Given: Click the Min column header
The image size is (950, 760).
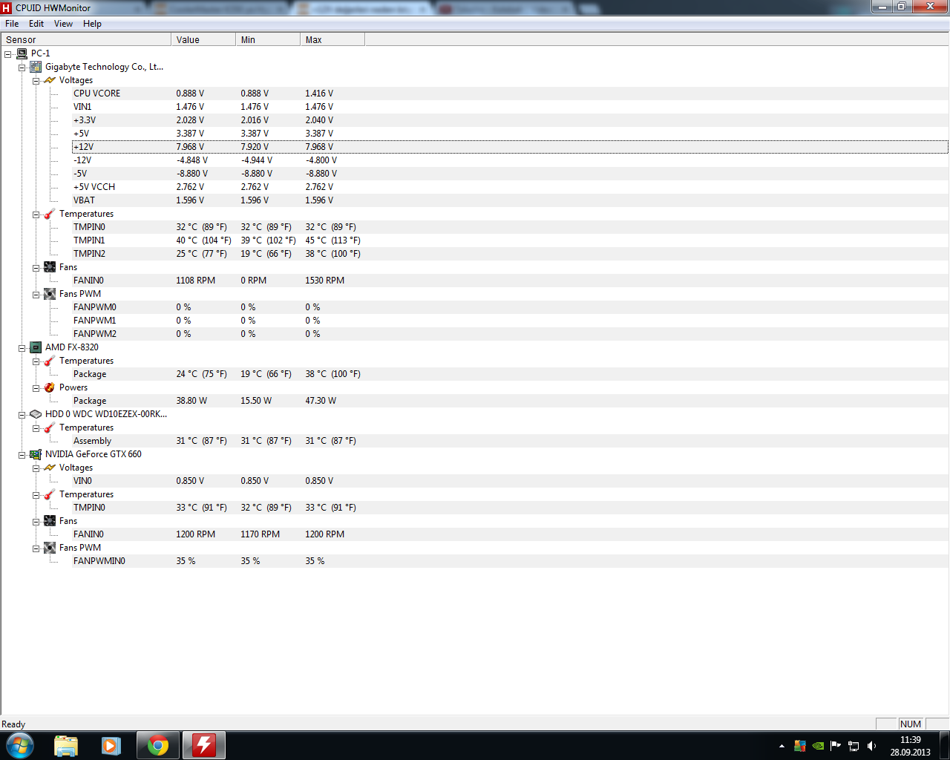Looking at the screenshot, I should 268,39.
